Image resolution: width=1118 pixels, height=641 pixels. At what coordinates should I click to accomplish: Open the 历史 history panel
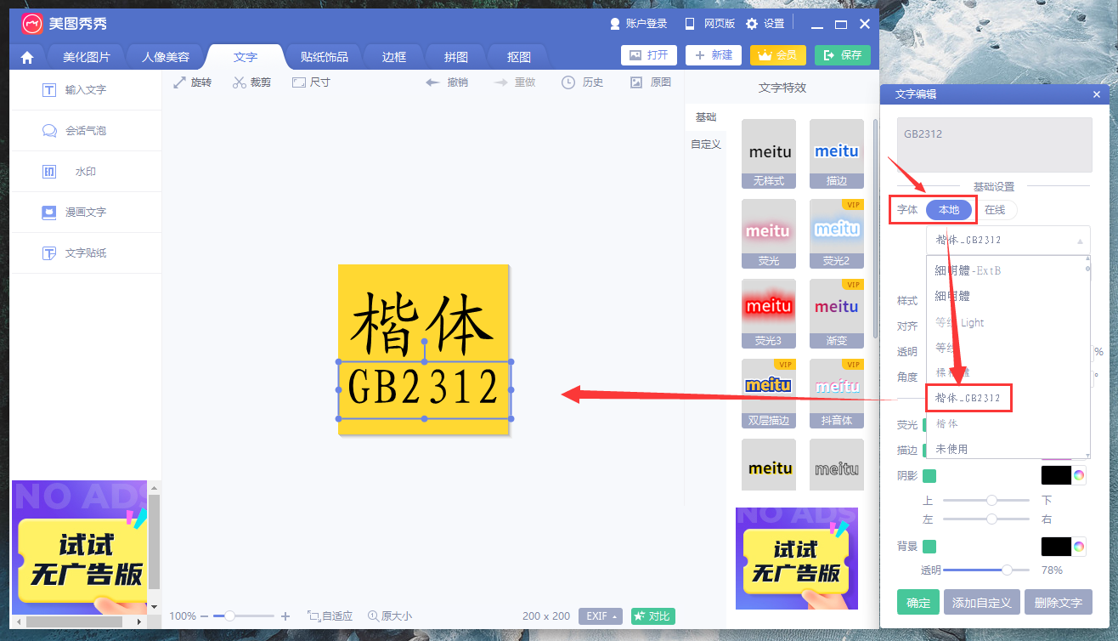click(582, 82)
